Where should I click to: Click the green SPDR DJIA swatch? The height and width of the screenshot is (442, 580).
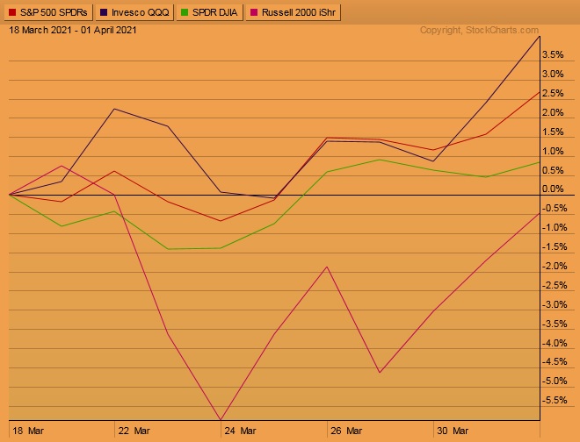point(185,12)
